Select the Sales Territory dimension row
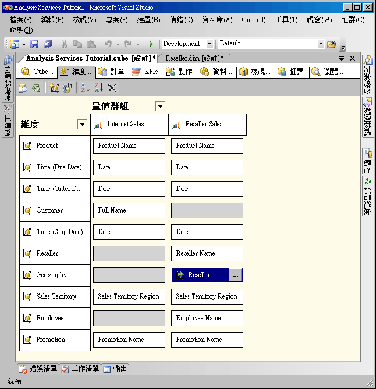 tap(55, 297)
